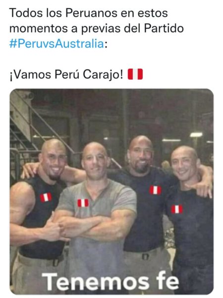
Task: Click the face of the bearded man in back
Action: click(x=141, y=155)
